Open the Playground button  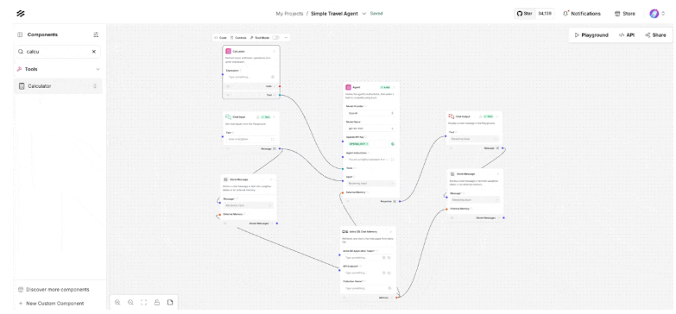tap(591, 35)
